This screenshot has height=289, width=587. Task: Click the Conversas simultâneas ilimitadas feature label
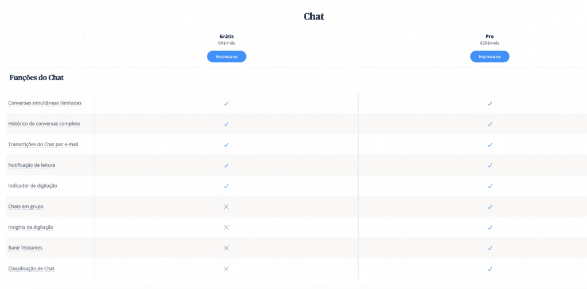point(45,103)
